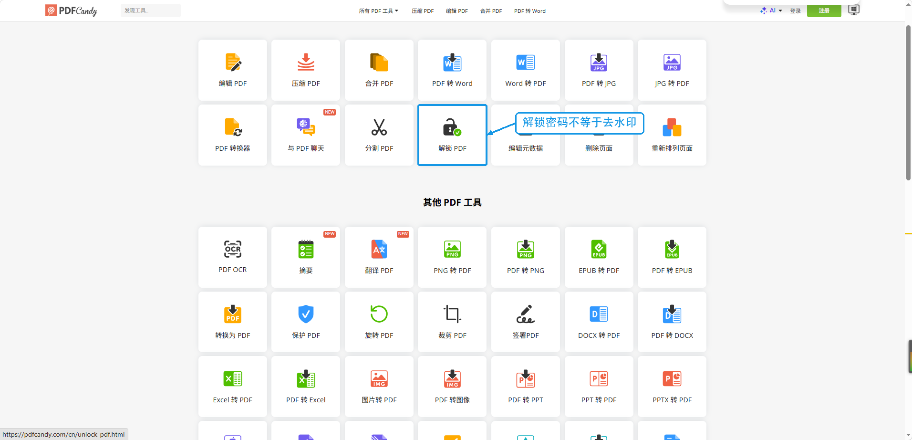
Task: Click the 删除页面 tool label
Action: (x=599, y=148)
